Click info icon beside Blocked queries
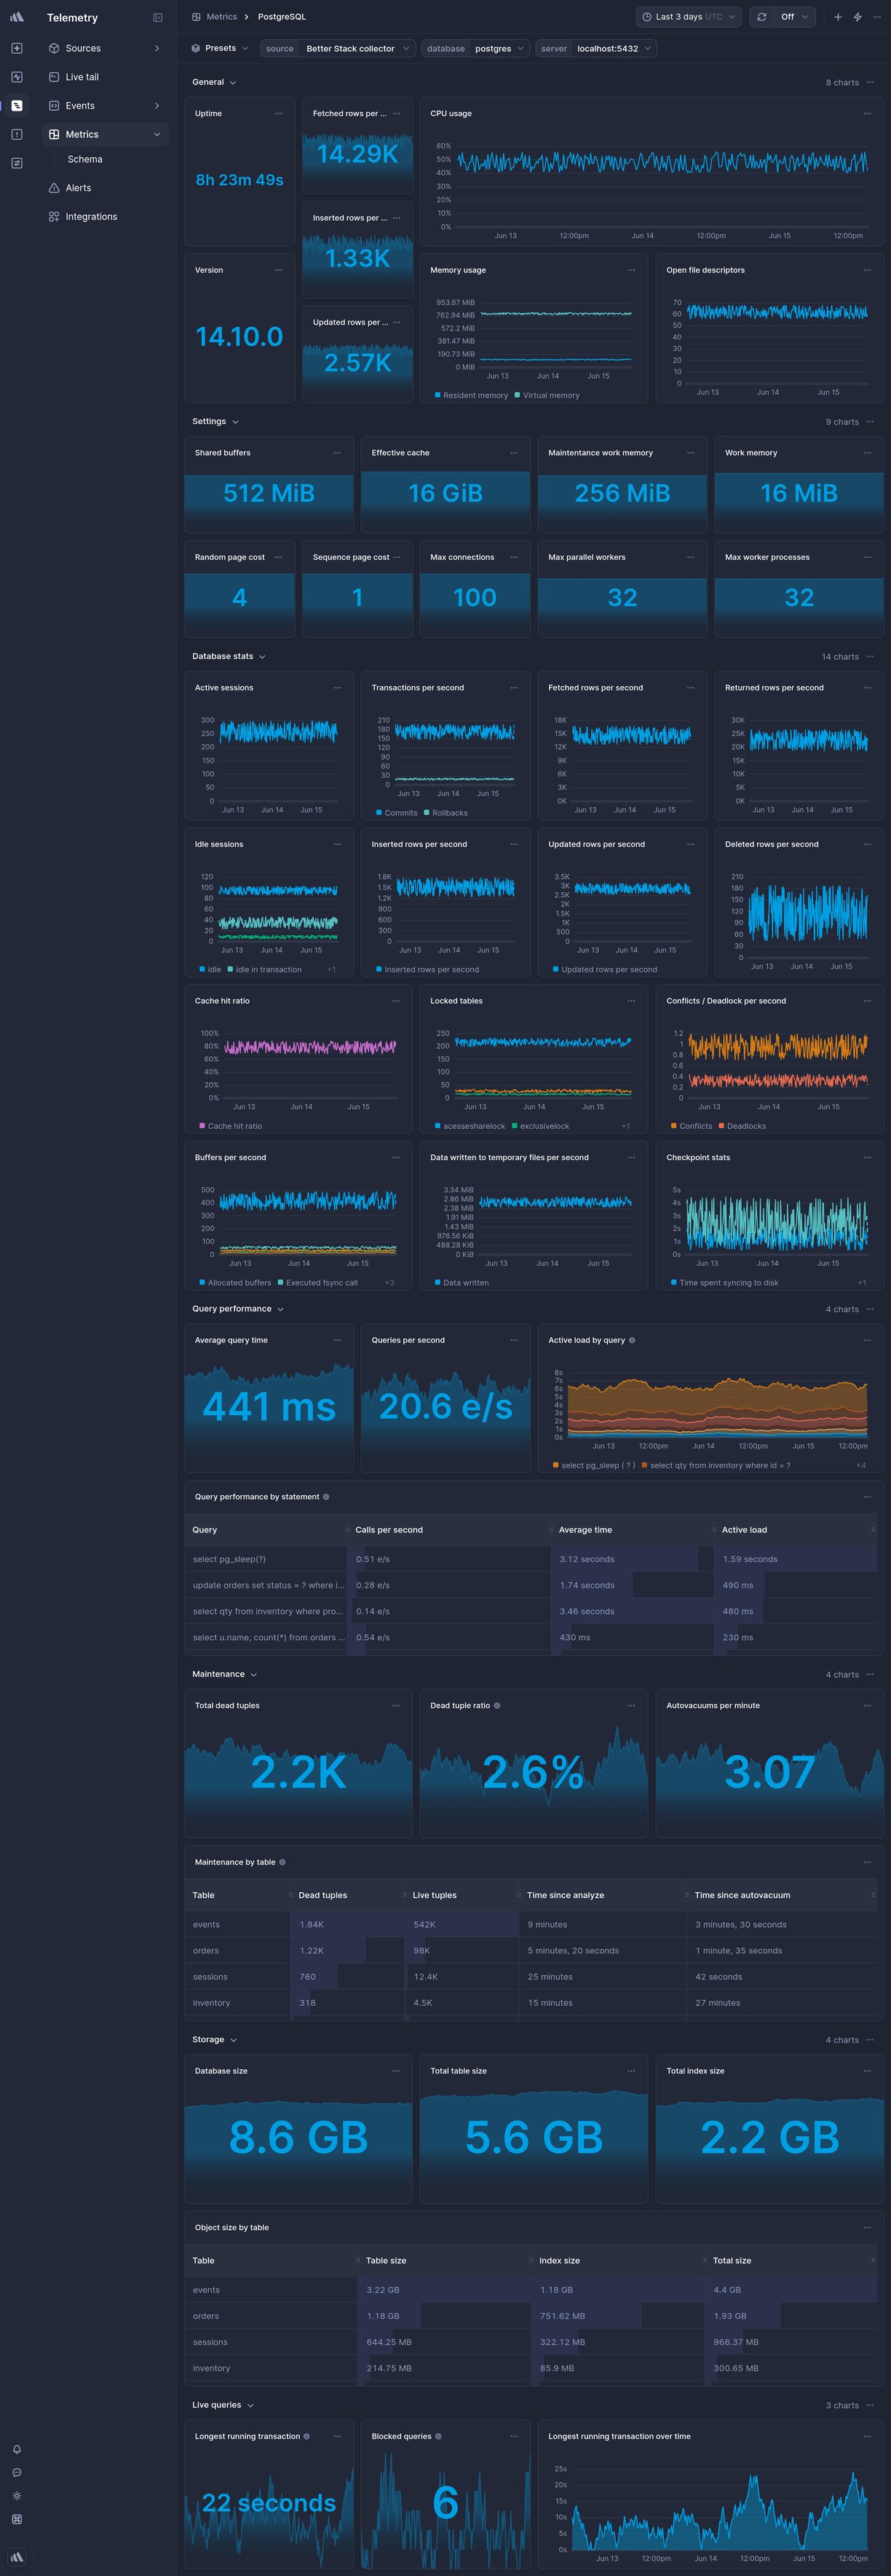 (x=438, y=2436)
